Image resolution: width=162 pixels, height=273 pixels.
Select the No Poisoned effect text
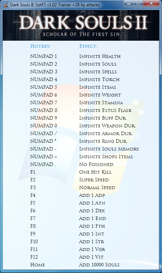[x=96, y=164]
